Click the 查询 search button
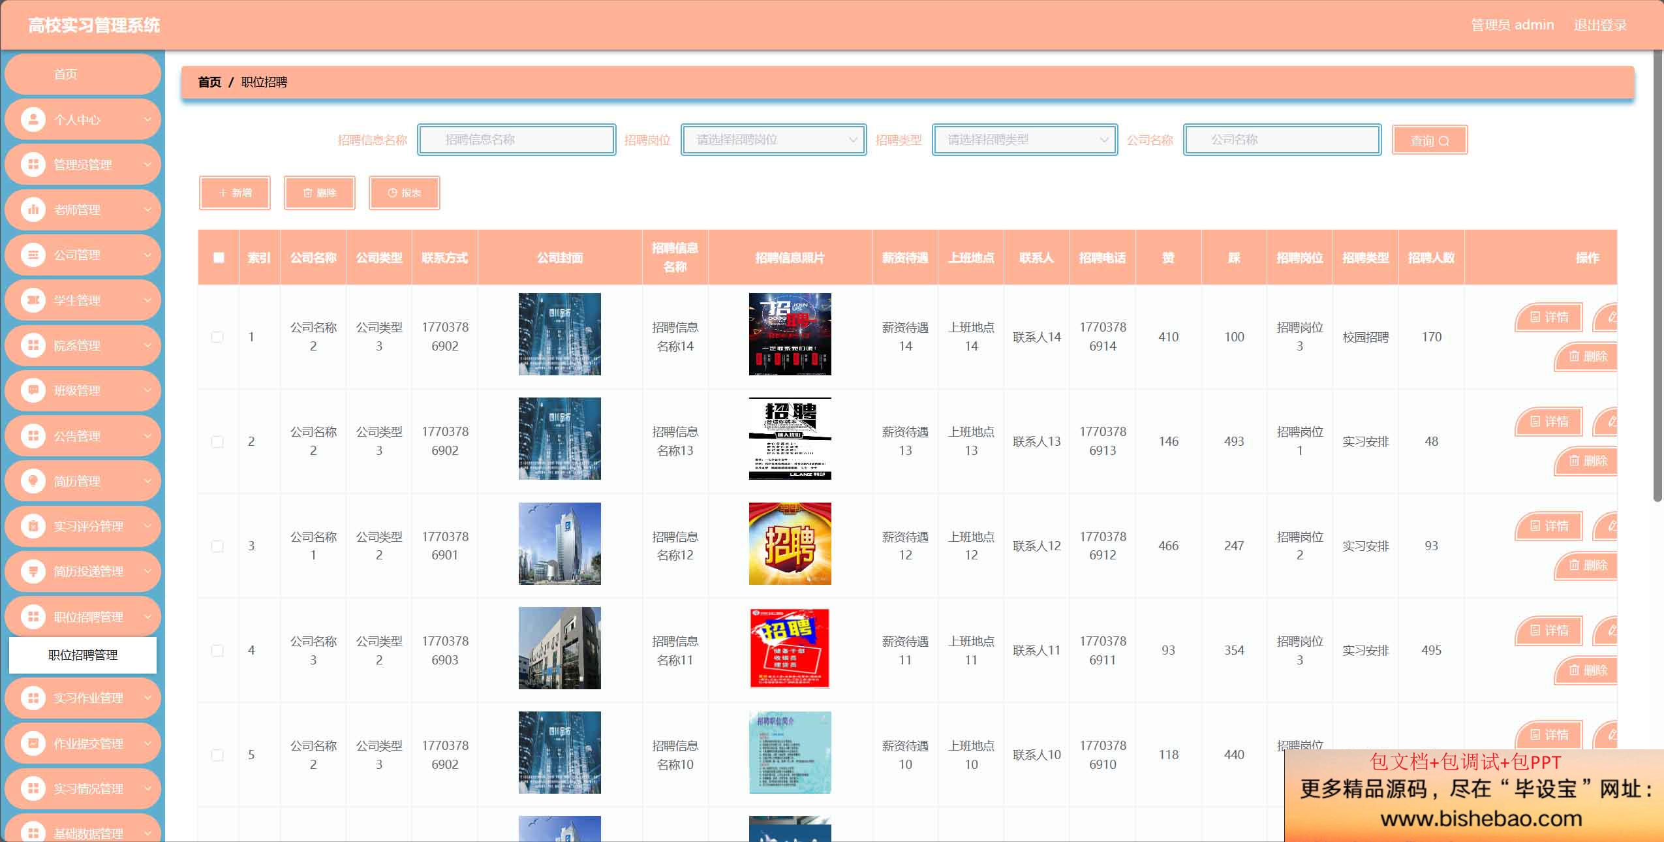The width and height of the screenshot is (1664, 842). [1429, 140]
